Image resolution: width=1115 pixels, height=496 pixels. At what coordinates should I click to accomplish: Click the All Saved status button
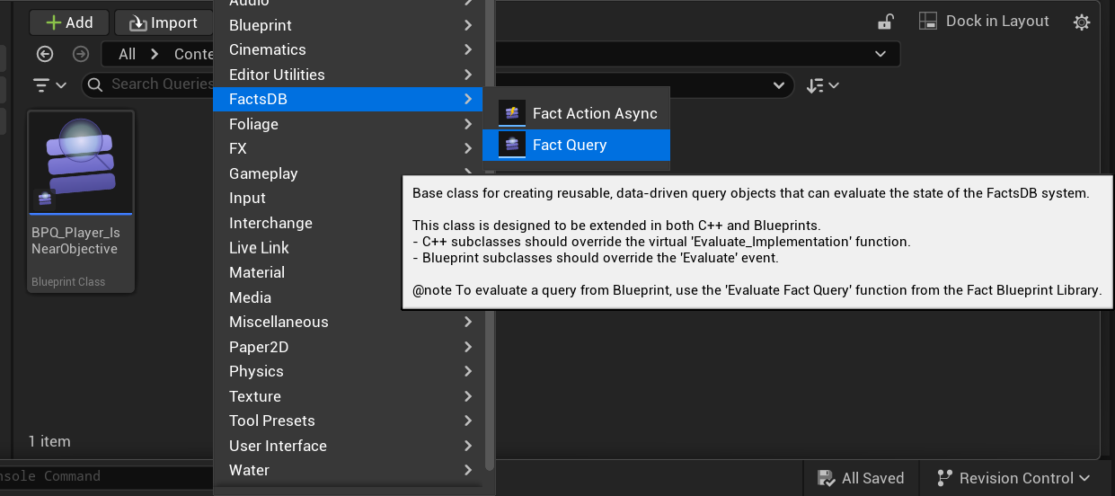tap(861, 478)
